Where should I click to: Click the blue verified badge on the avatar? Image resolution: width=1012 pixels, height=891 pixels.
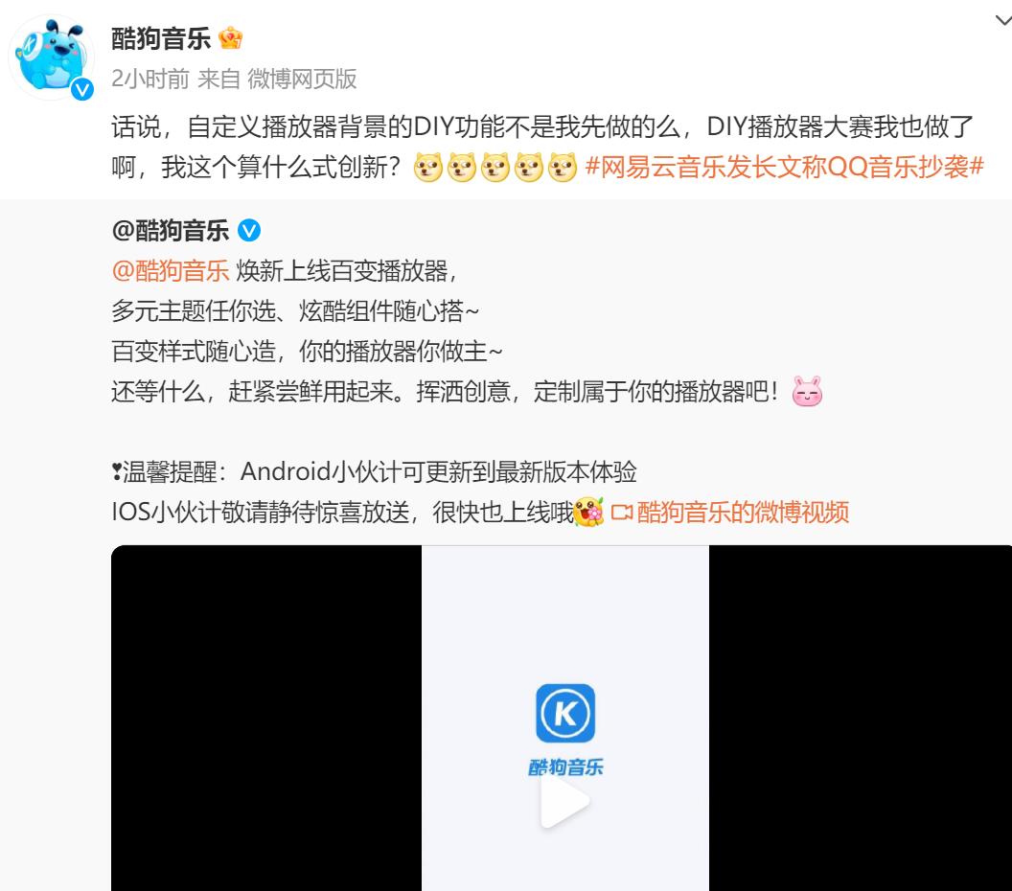point(82,89)
